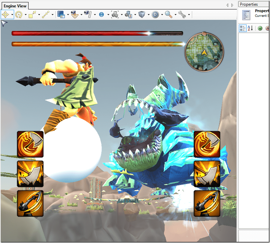270x243 pixels.
Task: Expand the wrench icon's dropdown arrow
Action: pyautogui.click(x=189, y=15)
